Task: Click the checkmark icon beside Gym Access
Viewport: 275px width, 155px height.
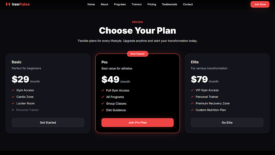Action: [x=13, y=90]
